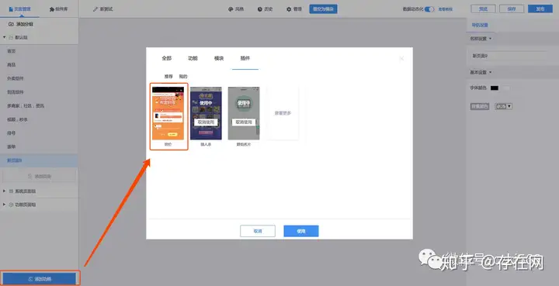The height and width of the screenshot is (286, 559).
Task: Open the 页面管理 tab in the left panel
Action: pos(19,9)
